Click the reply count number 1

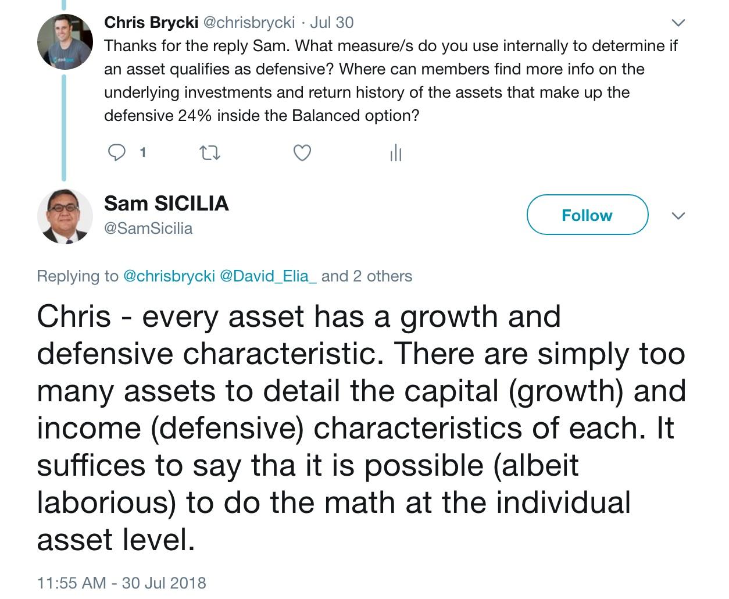143,153
